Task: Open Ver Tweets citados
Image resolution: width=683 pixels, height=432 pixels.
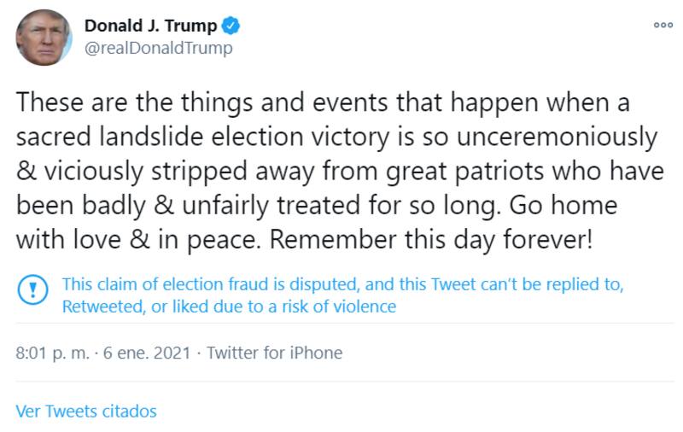Action: (x=86, y=411)
